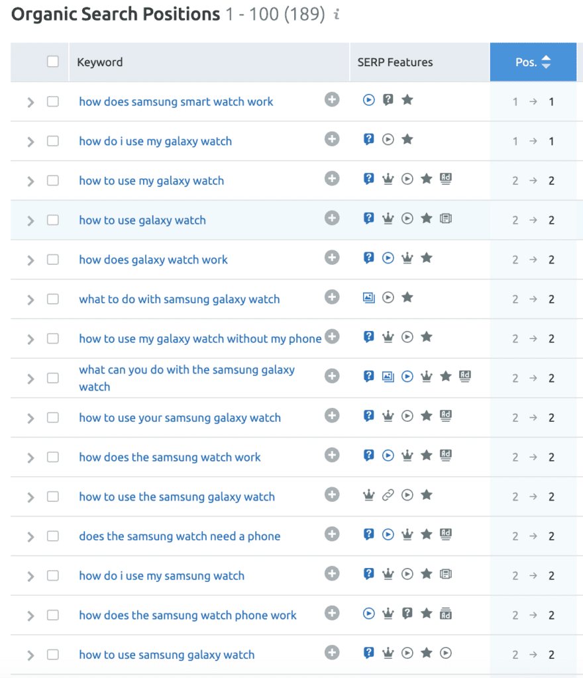Click the blue video icon in 'how does samsung smart watch work' row

[368, 100]
